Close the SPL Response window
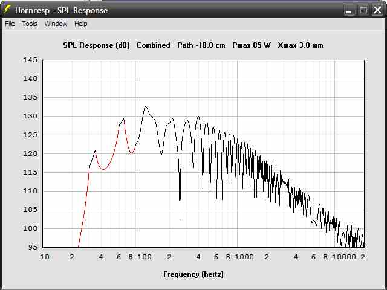 pyautogui.click(x=377, y=10)
